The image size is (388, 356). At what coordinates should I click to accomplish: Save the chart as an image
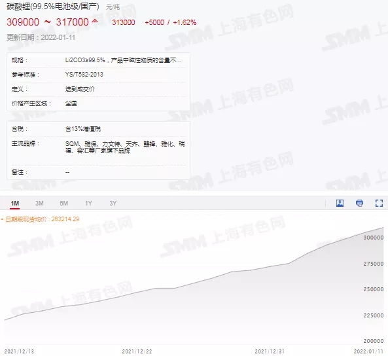(340, 203)
